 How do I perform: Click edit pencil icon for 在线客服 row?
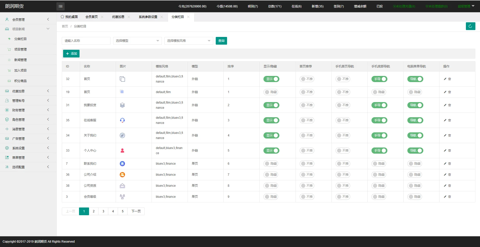tap(445, 120)
